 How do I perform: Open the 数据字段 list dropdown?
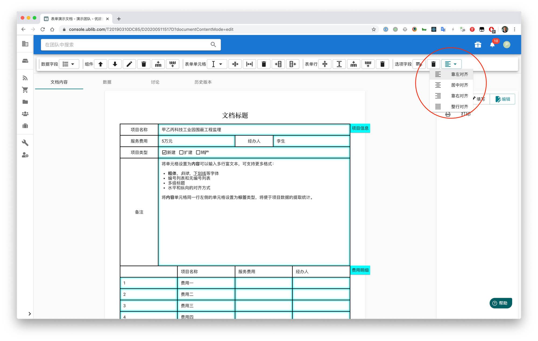69,64
